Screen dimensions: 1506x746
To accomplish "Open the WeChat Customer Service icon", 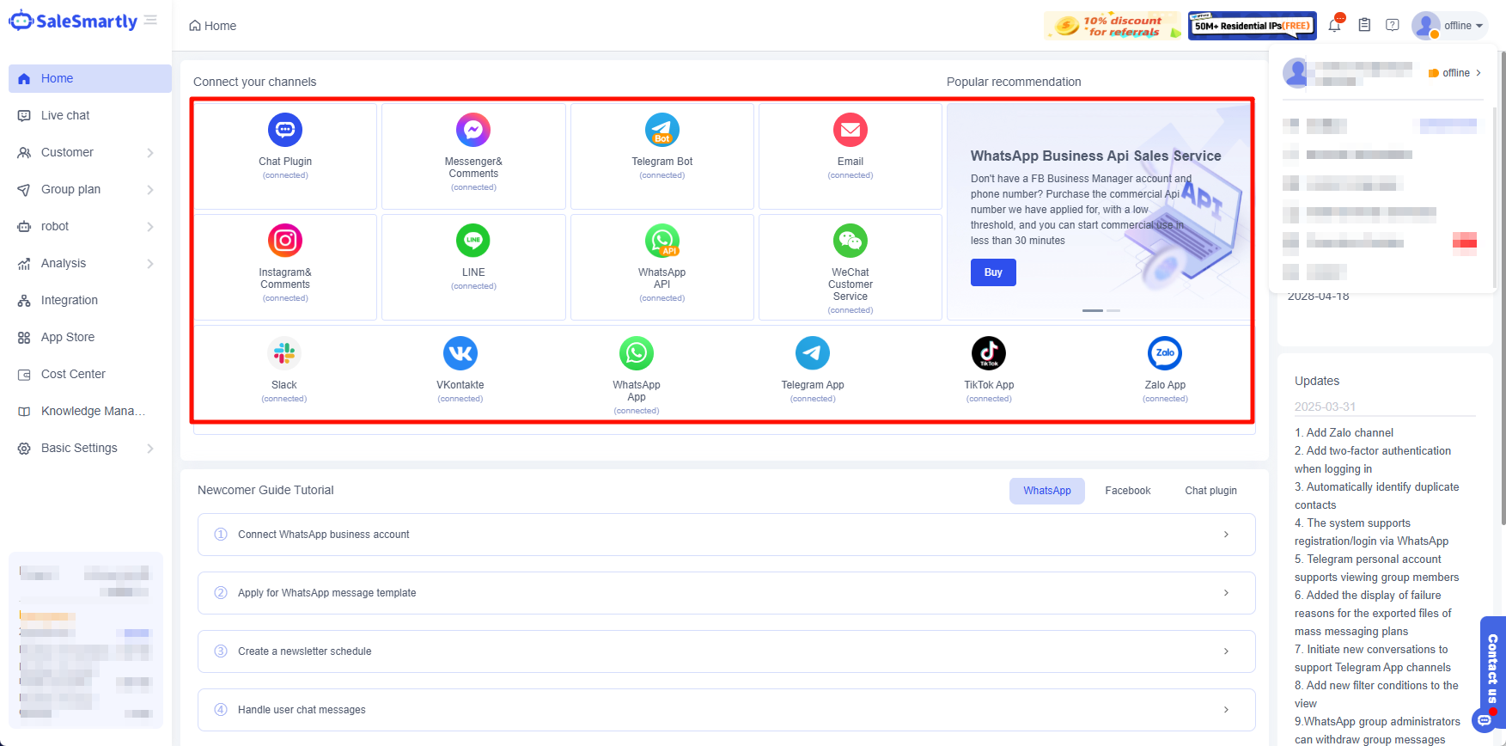I will click(x=850, y=241).
